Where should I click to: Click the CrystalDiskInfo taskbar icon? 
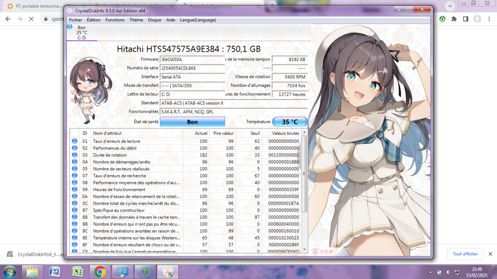(167, 272)
